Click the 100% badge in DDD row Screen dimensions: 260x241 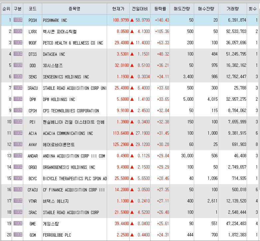(18, 65)
